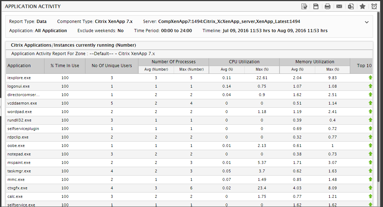Click Max (%) under Memory Utilization
Screen dimensions: 383x207
coord(333,69)
